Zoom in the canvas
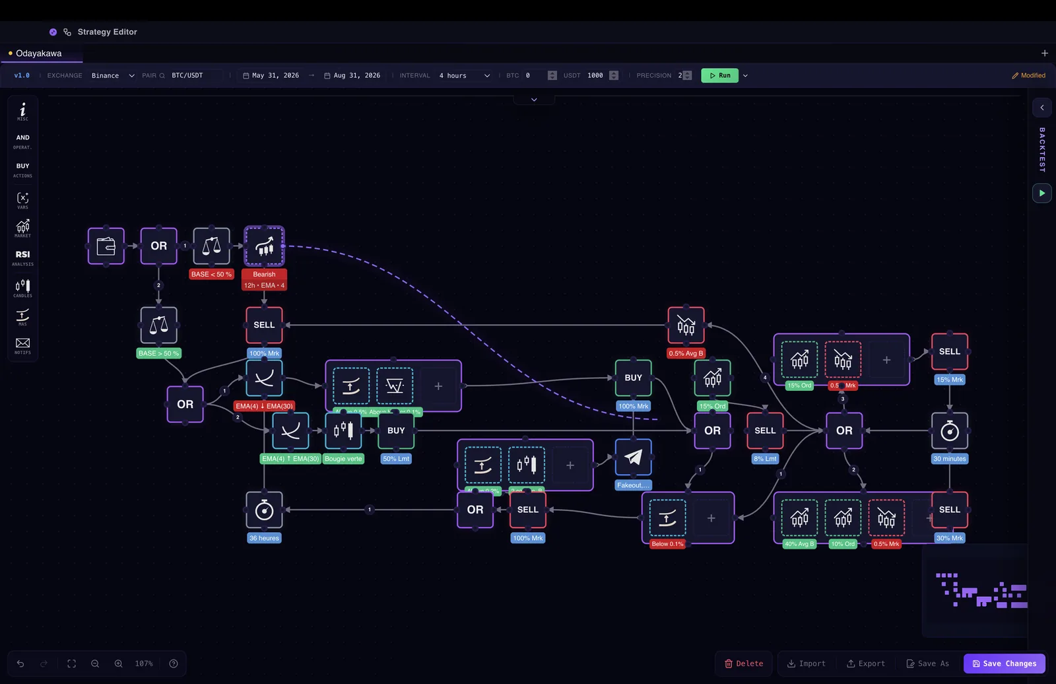This screenshot has width=1056, height=684. 119,664
